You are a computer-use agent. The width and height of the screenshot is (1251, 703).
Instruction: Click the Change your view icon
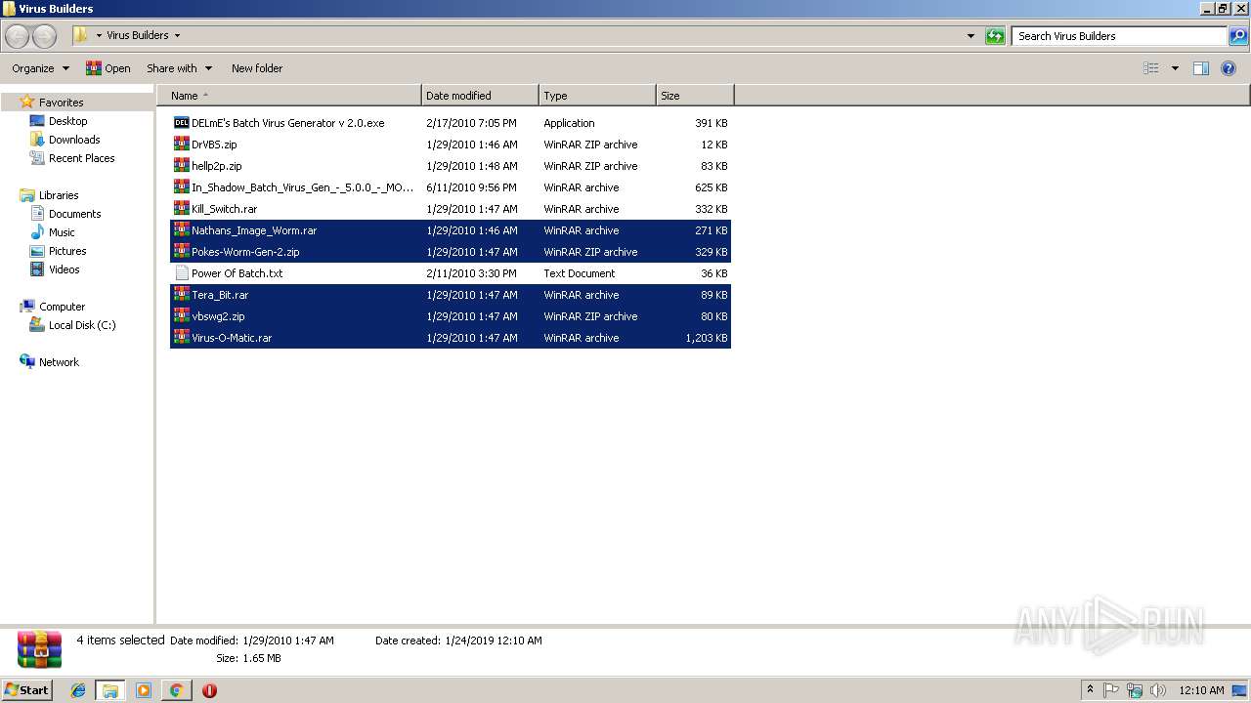point(1151,68)
